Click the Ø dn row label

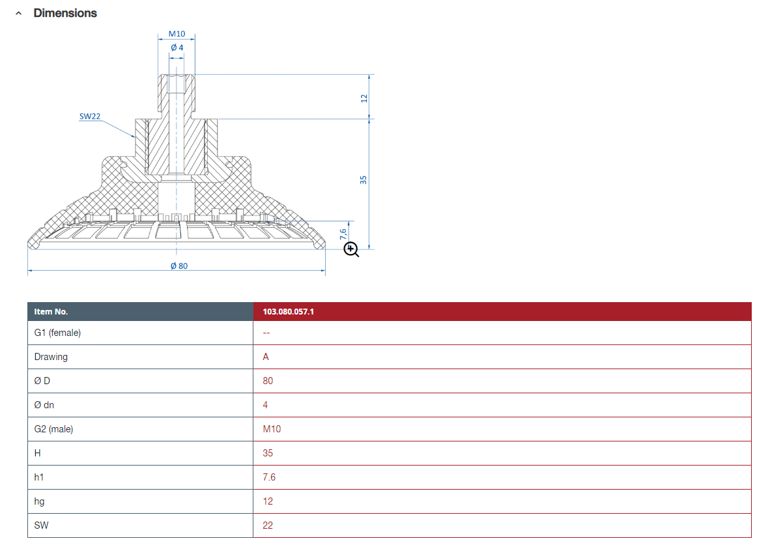[44, 405]
